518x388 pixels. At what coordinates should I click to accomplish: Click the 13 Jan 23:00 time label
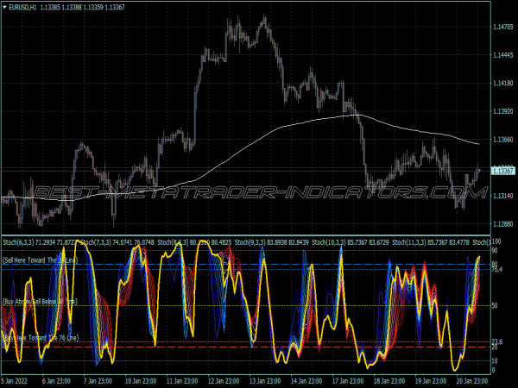pos(265,381)
